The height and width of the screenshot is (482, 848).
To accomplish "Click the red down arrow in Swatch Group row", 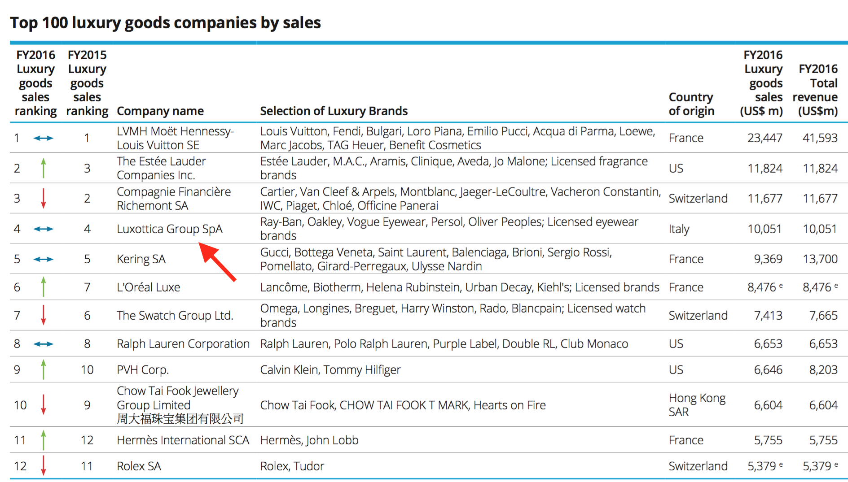I will (x=44, y=315).
